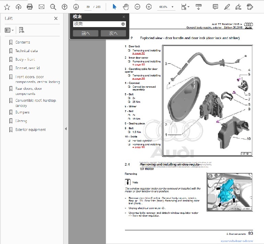Click the envelope email icon
Screen dimensions: 264x244
42,7
